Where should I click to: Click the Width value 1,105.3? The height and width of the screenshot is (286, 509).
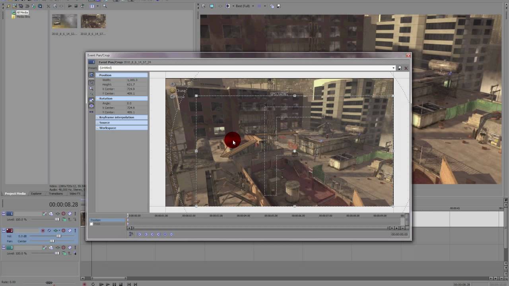[132, 80]
